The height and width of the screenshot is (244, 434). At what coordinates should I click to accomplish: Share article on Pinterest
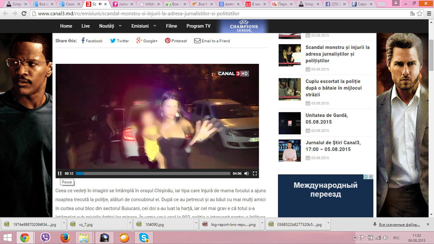[176, 41]
